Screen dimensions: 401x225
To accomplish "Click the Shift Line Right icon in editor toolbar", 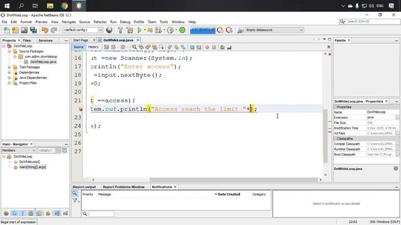I will [x=199, y=47].
